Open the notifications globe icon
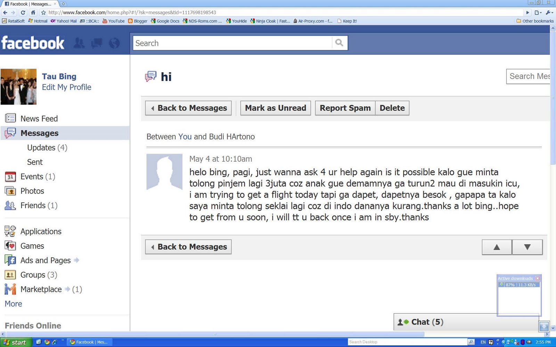Screen dimensions: 556x347 [x=114, y=43]
